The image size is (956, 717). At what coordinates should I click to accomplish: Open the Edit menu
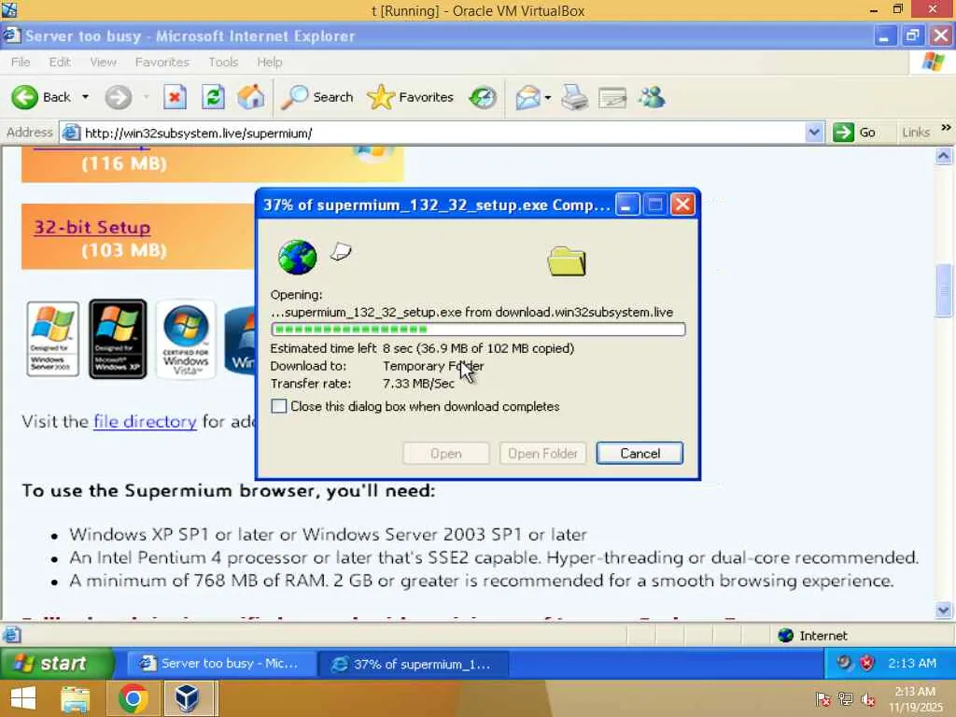(x=60, y=62)
